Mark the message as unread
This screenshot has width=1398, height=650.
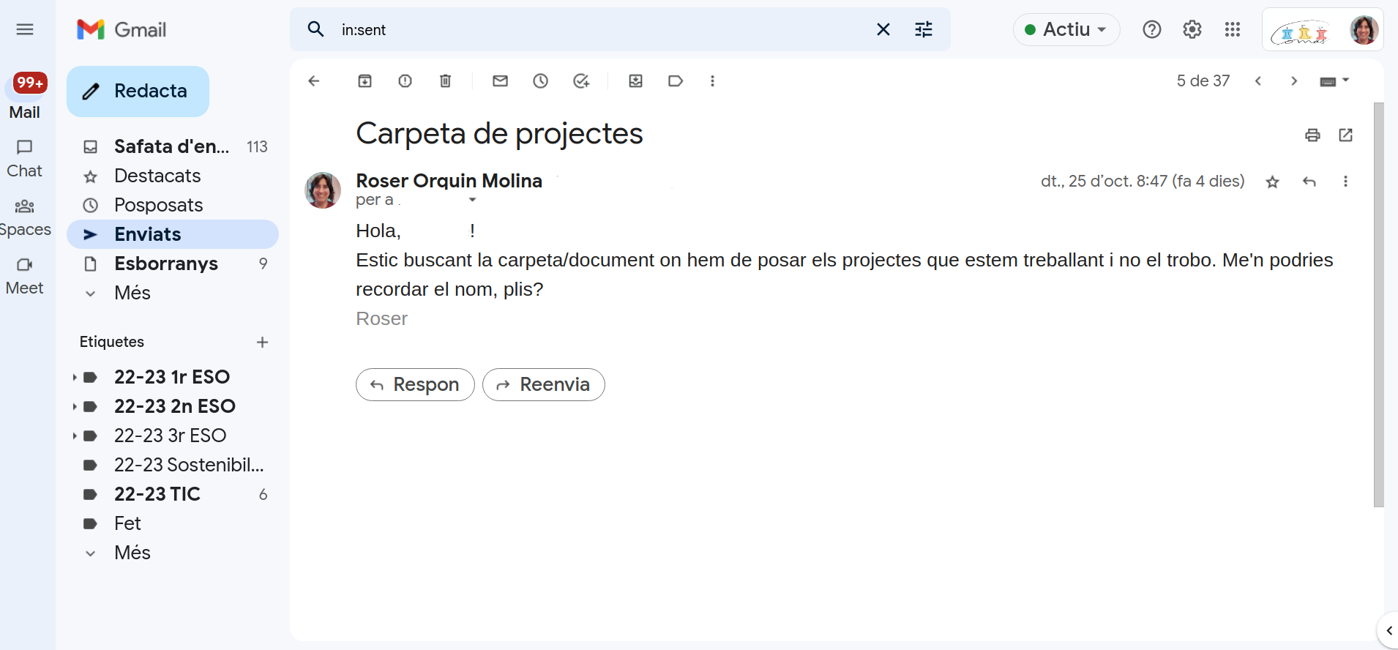coord(500,81)
